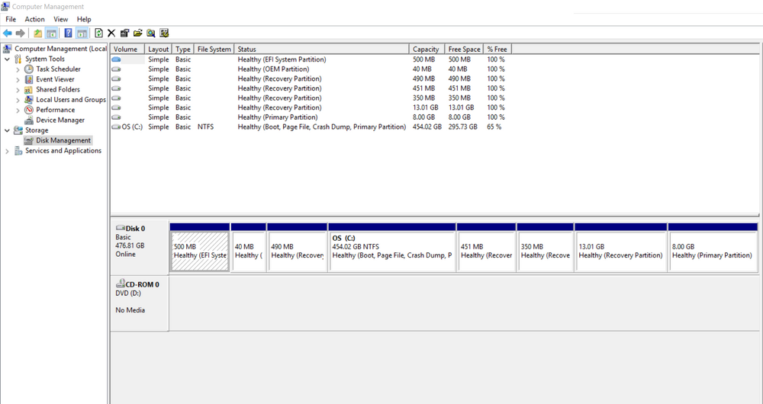
Task: Sort by the File System column header
Action: coord(214,49)
